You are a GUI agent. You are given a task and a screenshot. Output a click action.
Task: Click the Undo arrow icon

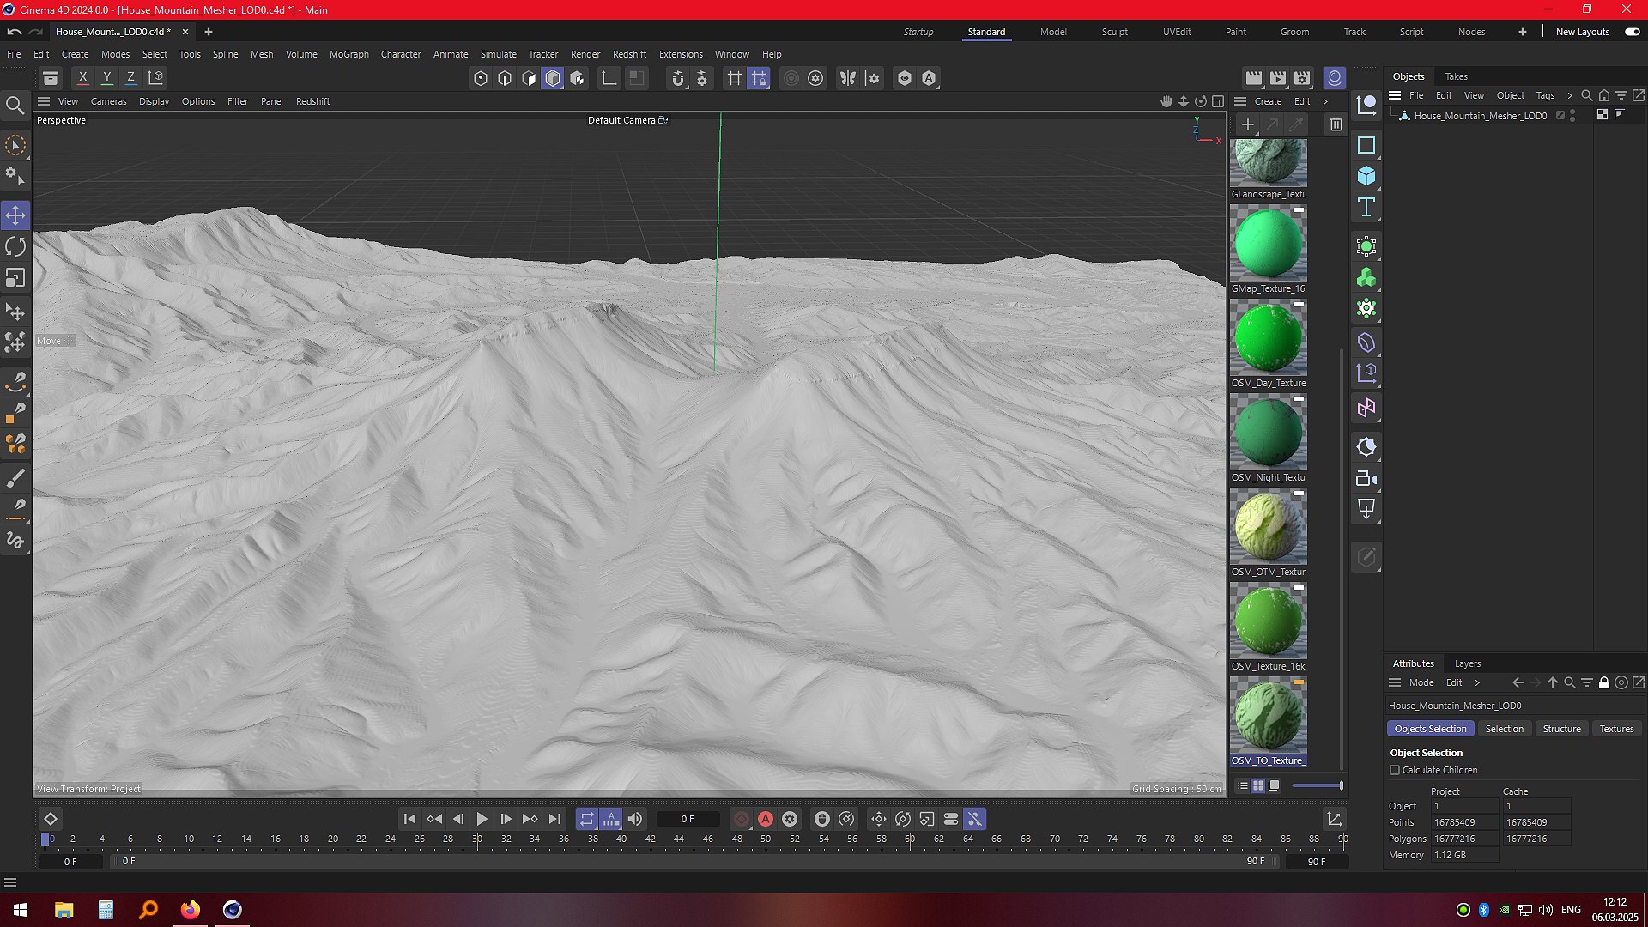pos(15,32)
